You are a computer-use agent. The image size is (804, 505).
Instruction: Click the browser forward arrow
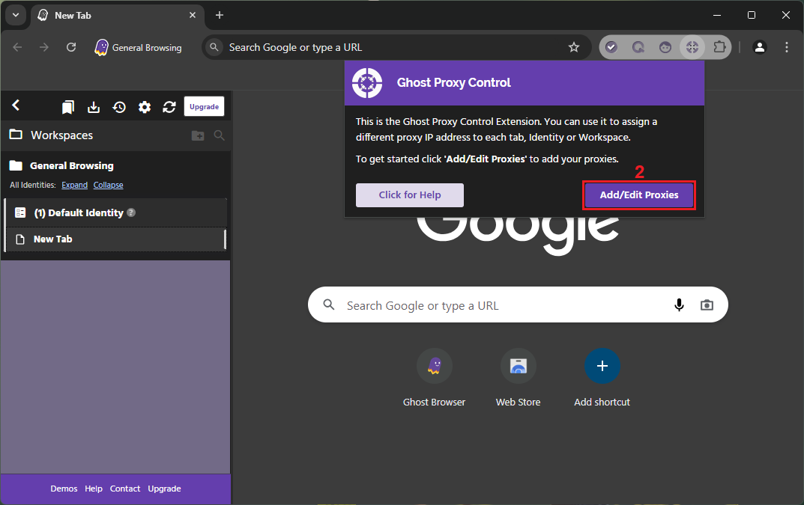tap(44, 47)
